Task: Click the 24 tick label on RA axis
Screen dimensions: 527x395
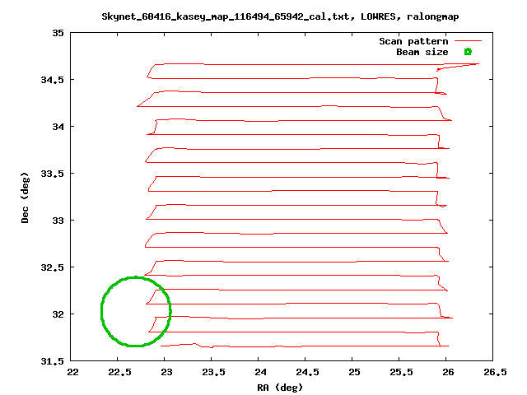Action: (259, 373)
